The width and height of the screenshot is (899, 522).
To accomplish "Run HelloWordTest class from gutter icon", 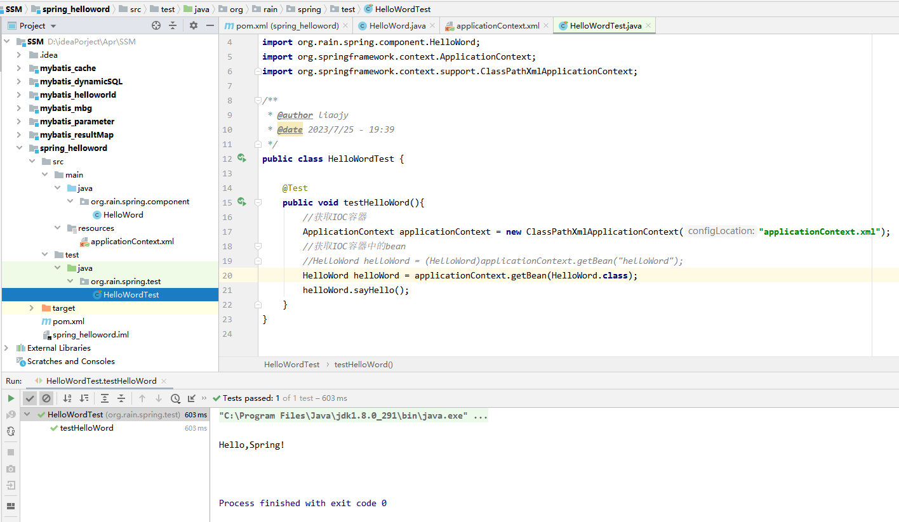I will coord(241,158).
